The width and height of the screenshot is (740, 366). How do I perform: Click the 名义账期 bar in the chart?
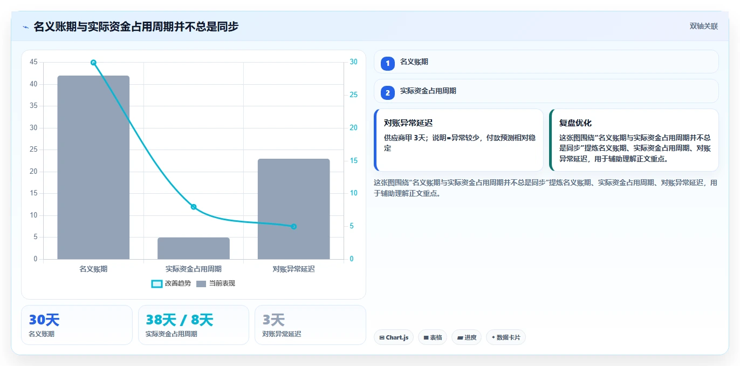(x=93, y=167)
